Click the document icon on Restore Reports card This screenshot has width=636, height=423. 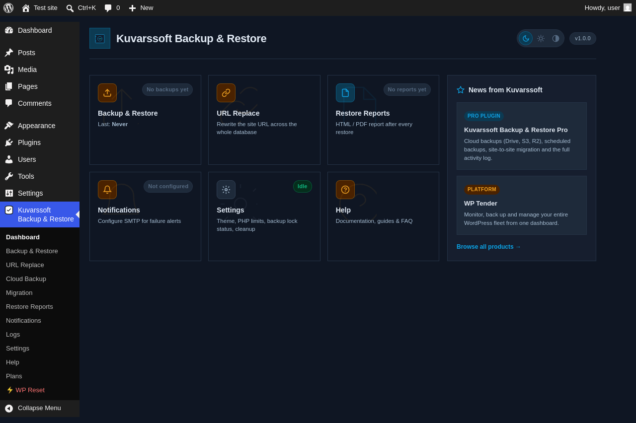point(345,93)
